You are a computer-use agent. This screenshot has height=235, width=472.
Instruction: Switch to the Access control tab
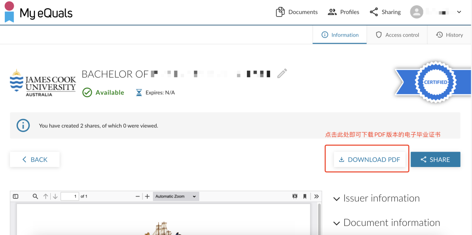(x=397, y=35)
